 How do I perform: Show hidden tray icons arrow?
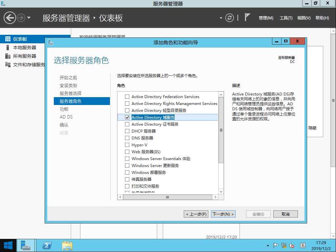tap(268, 245)
